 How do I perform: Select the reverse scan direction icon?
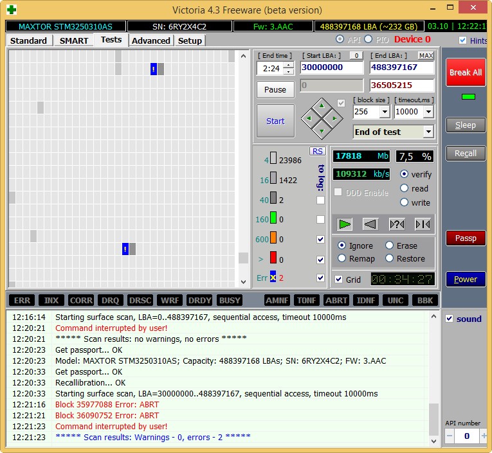(x=370, y=224)
